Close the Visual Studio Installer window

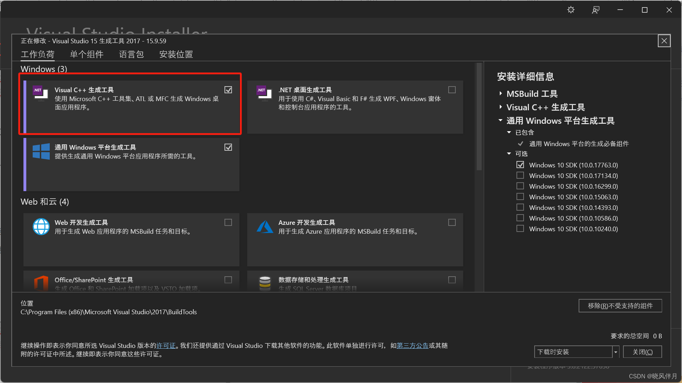pyautogui.click(x=669, y=10)
